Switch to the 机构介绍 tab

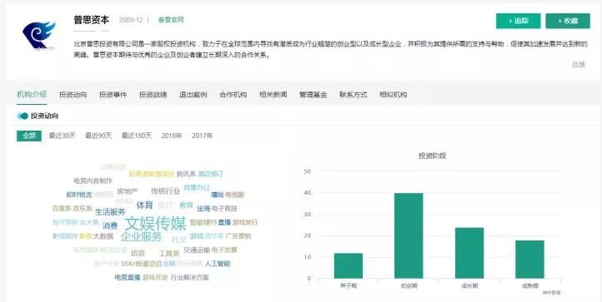click(x=32, y=94)
